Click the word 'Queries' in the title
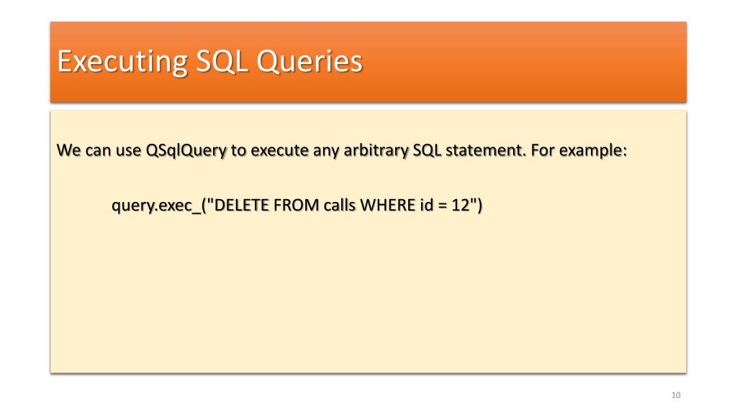737x414 pixels. [x=309, y=62]
